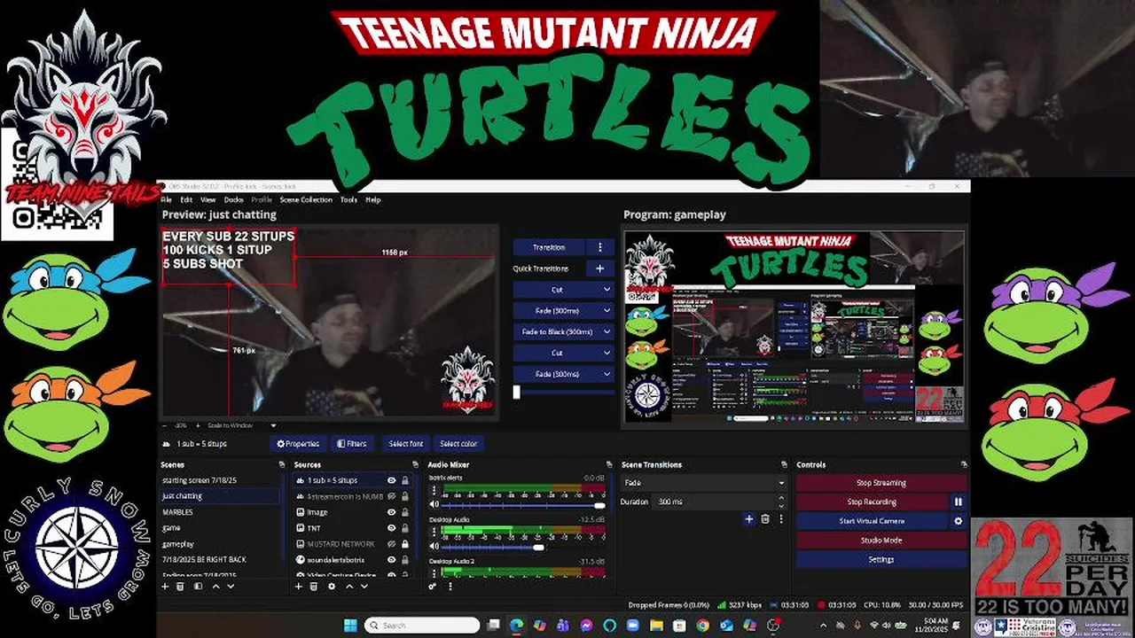The image size is (1135, 638).
Task: Add a new scene with the plus icon in Scenes
Action: click(166, 586)
